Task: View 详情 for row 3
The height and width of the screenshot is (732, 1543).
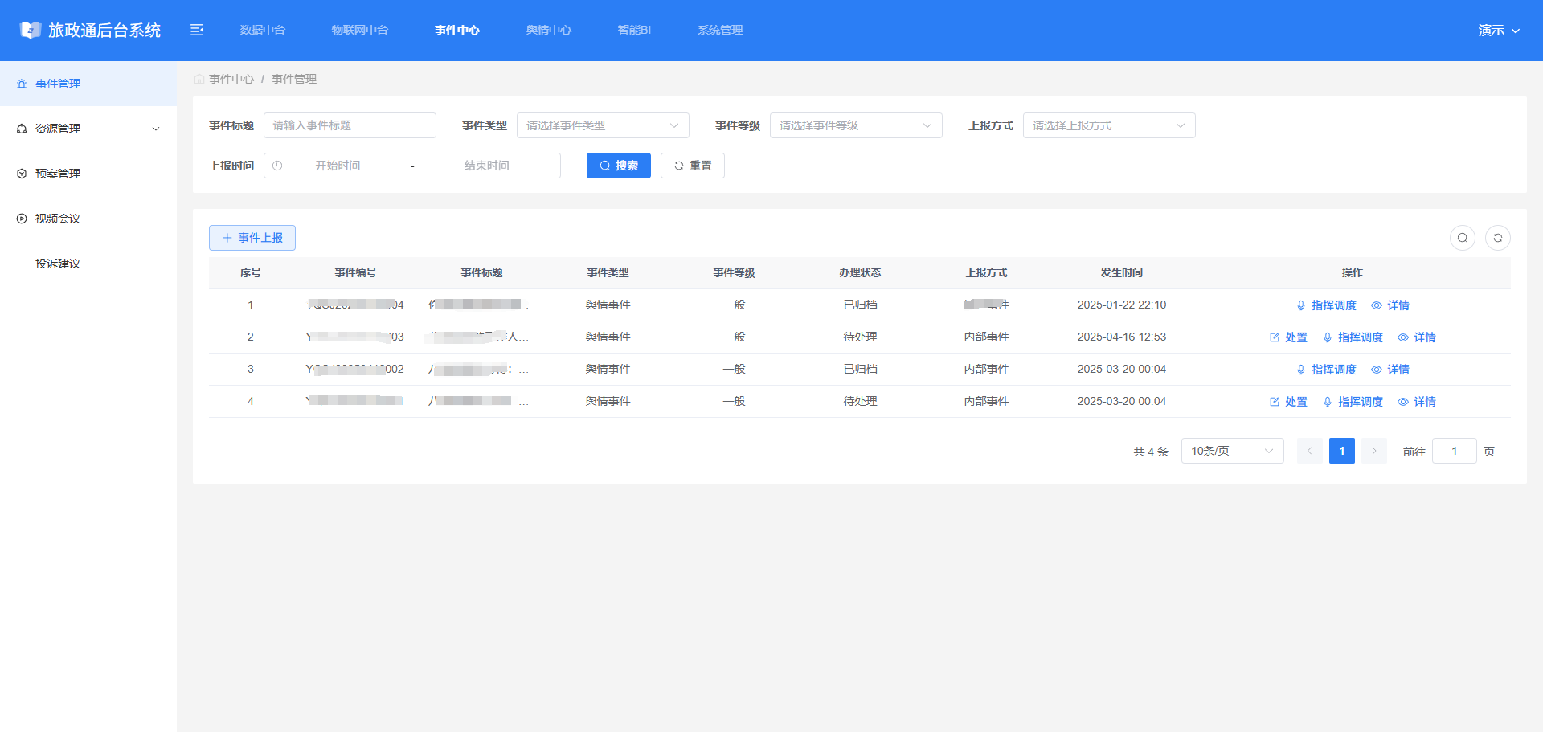Action: [x=1390, y=370]
